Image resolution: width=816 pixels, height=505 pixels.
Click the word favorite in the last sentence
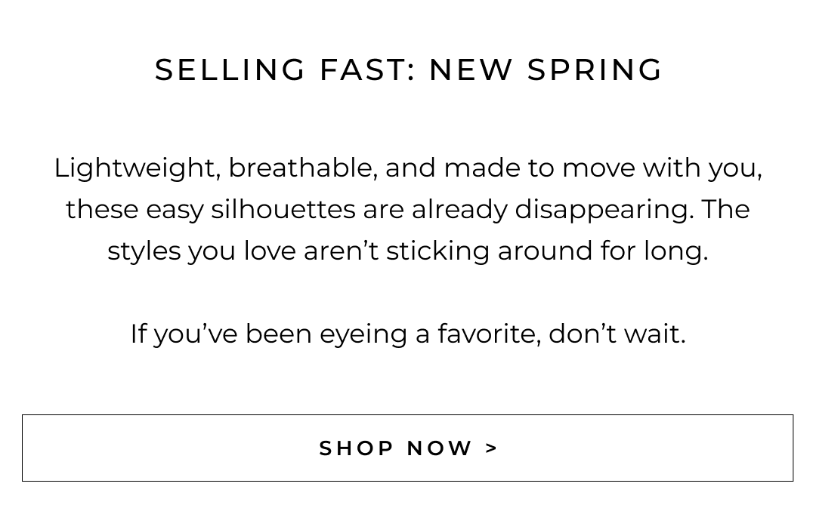489,334
